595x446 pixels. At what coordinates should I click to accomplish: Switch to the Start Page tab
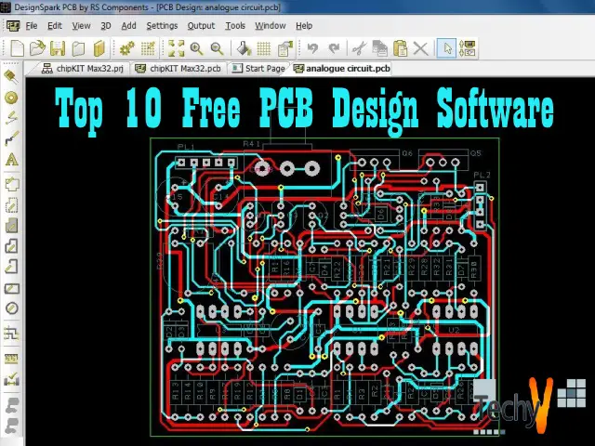(x=258, y=69)
